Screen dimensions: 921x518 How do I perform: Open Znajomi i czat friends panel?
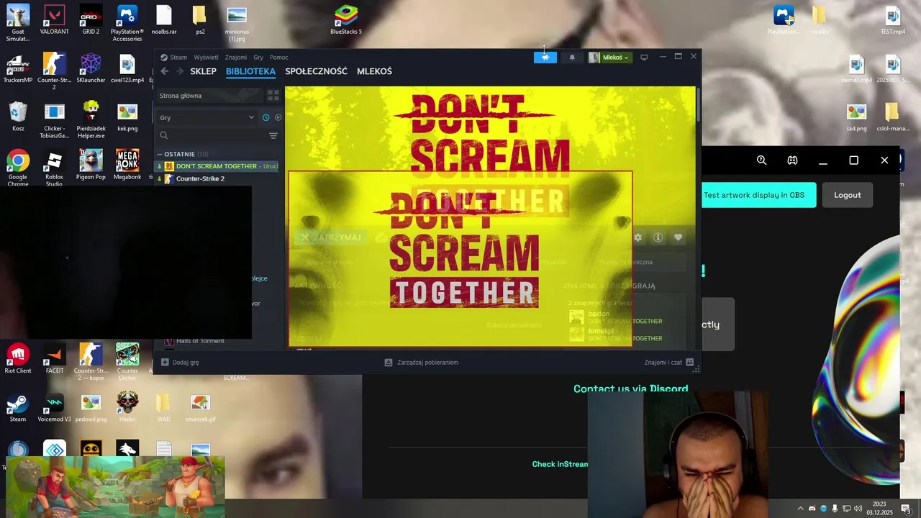(x=668, y=363)
